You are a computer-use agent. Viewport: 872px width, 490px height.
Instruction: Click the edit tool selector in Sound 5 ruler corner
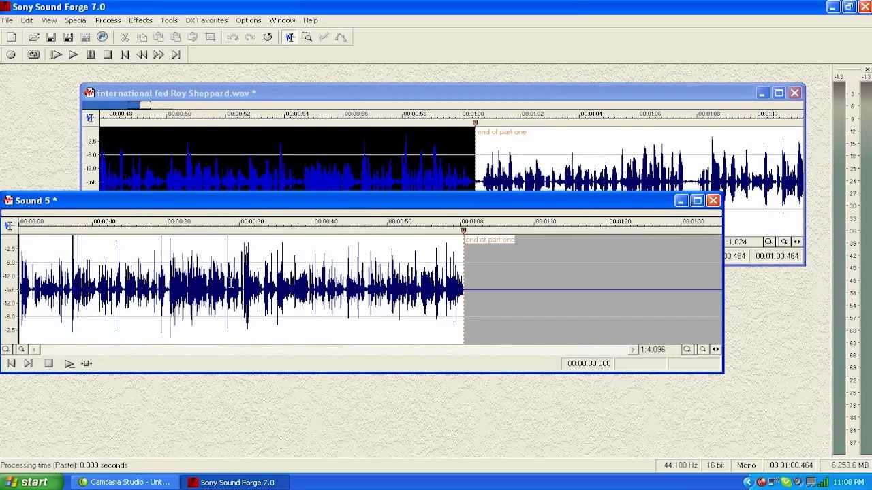(x=9, y=225)
